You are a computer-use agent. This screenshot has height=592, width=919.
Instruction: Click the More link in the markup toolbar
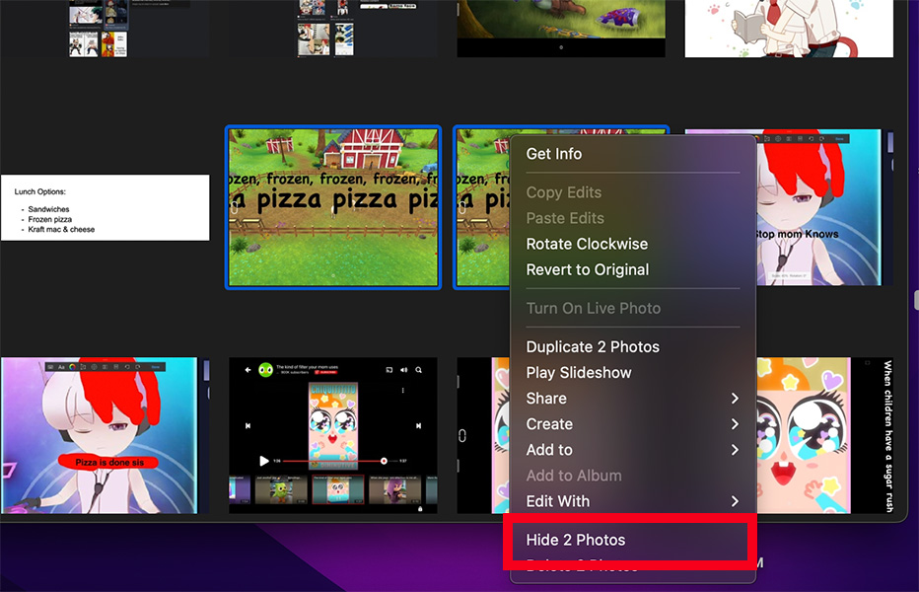[157, 367]
